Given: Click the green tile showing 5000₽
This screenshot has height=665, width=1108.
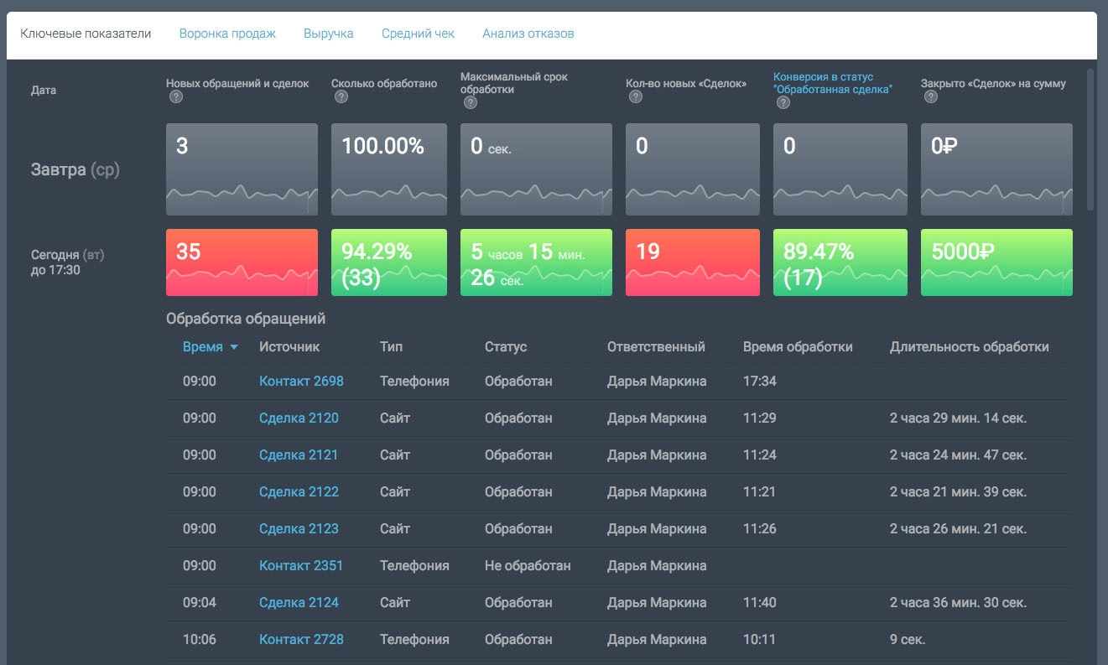Looking at the screenshot, I should click(996, 262).
